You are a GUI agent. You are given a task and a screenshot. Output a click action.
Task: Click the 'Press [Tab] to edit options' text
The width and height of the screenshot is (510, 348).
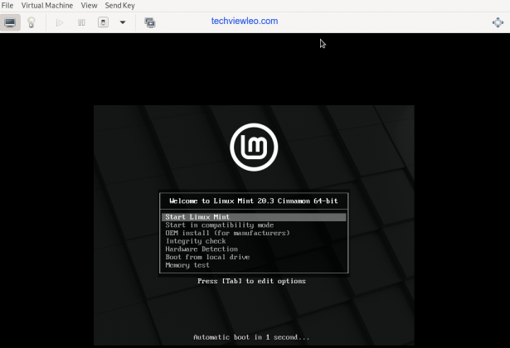point(251,281)
